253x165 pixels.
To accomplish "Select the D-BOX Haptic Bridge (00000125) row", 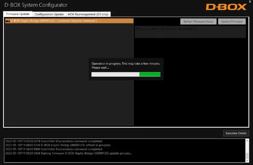I will pos(69,21).
